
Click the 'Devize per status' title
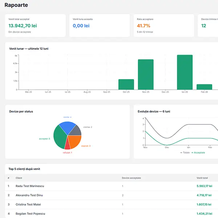point(21,112)
